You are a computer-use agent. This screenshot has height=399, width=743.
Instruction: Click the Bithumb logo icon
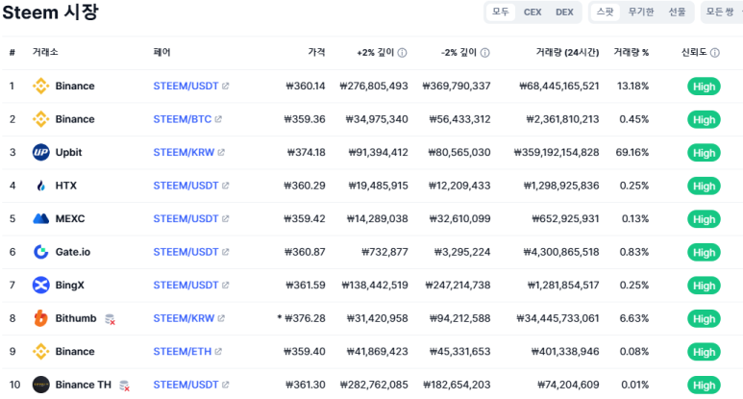pyautogui.click(x=40, y=318)
